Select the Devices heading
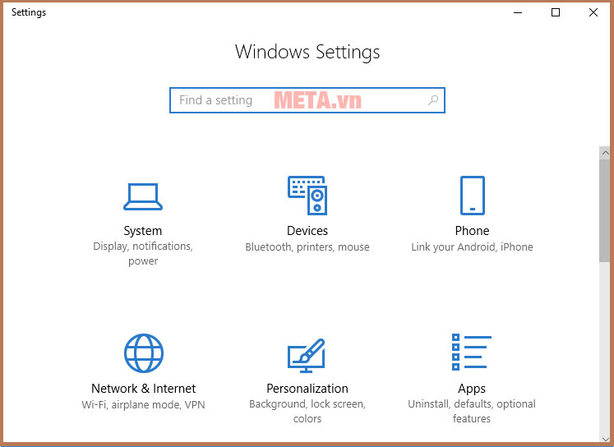The height and width of the screenshot is (447, 614). 307,231
